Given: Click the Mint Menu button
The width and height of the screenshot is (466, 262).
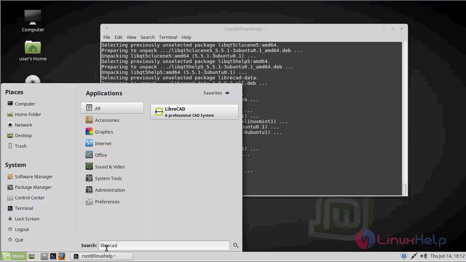Looking at the screenshot, I should click(x=13, y=256).
